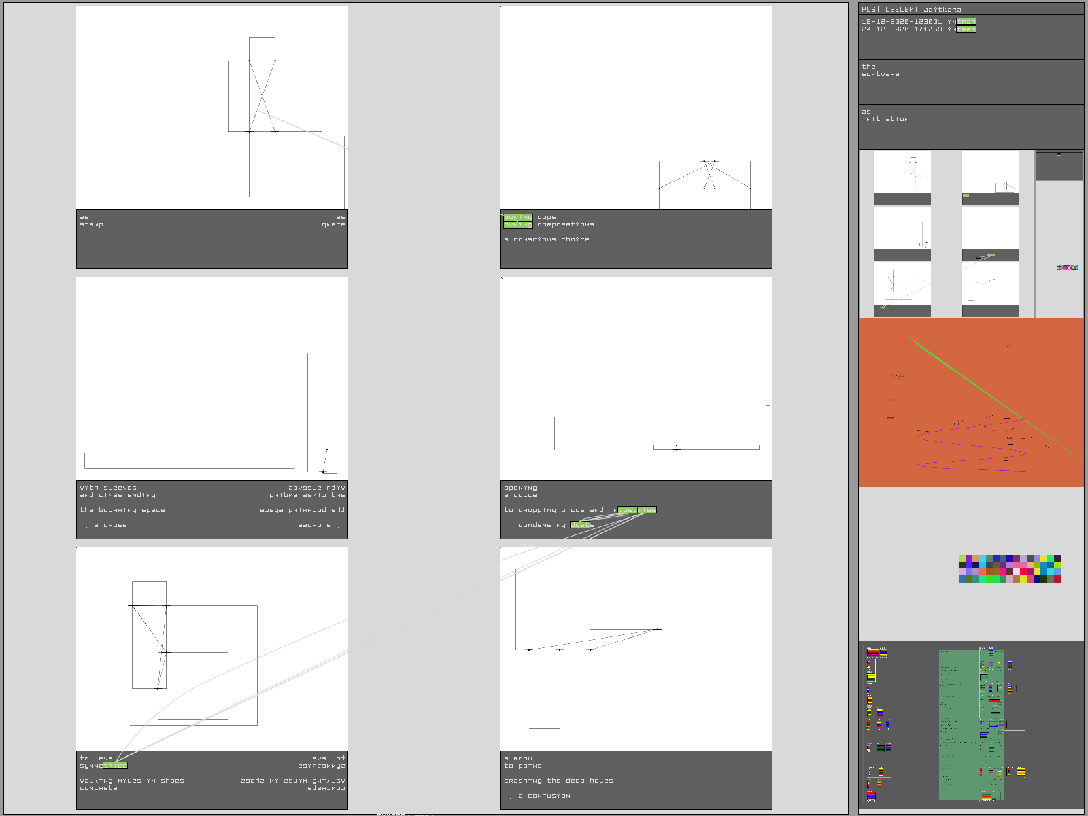1088x816 pixels.
Task: Click highlighted "dusts" in condensing line
Action: click(x=581, y=525)
